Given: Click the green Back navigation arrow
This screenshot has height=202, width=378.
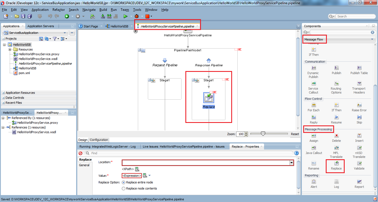Looking at the screenshot, I should click(x=67, y=16).
